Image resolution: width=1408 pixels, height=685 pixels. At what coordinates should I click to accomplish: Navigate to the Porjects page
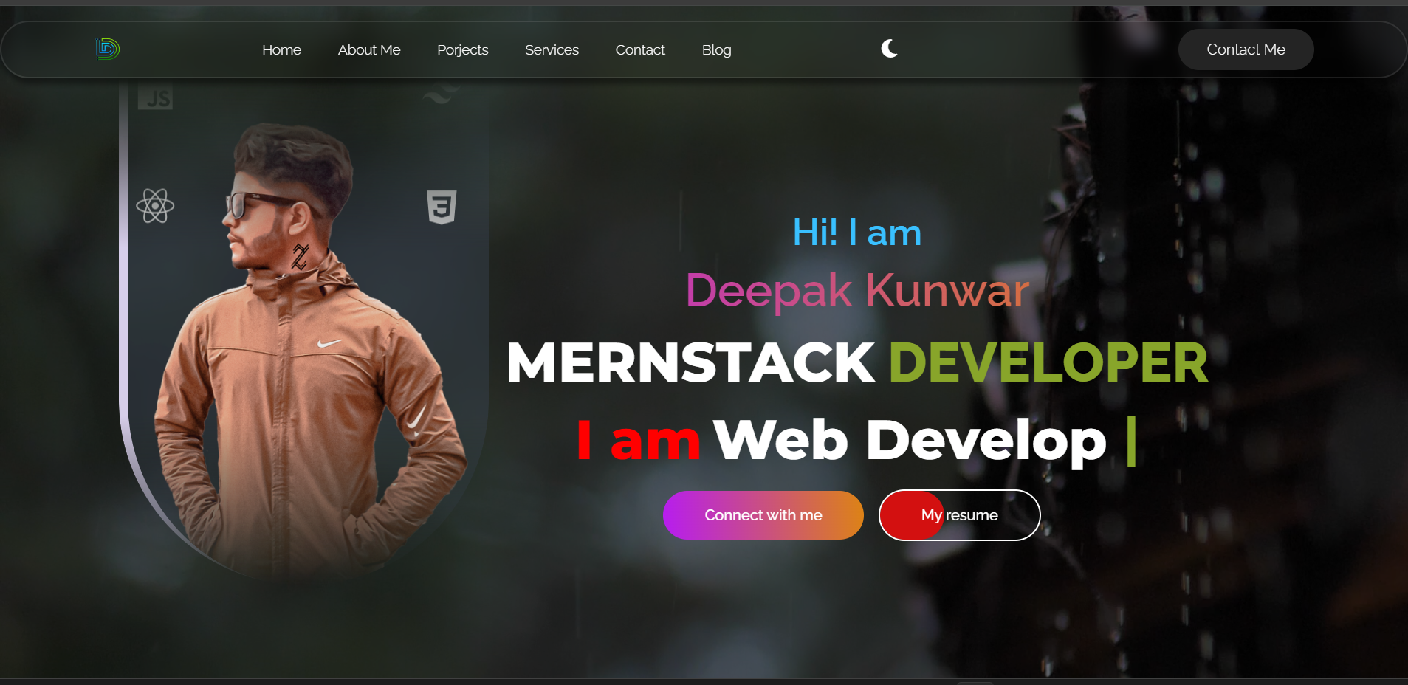[x=463, y=49]
